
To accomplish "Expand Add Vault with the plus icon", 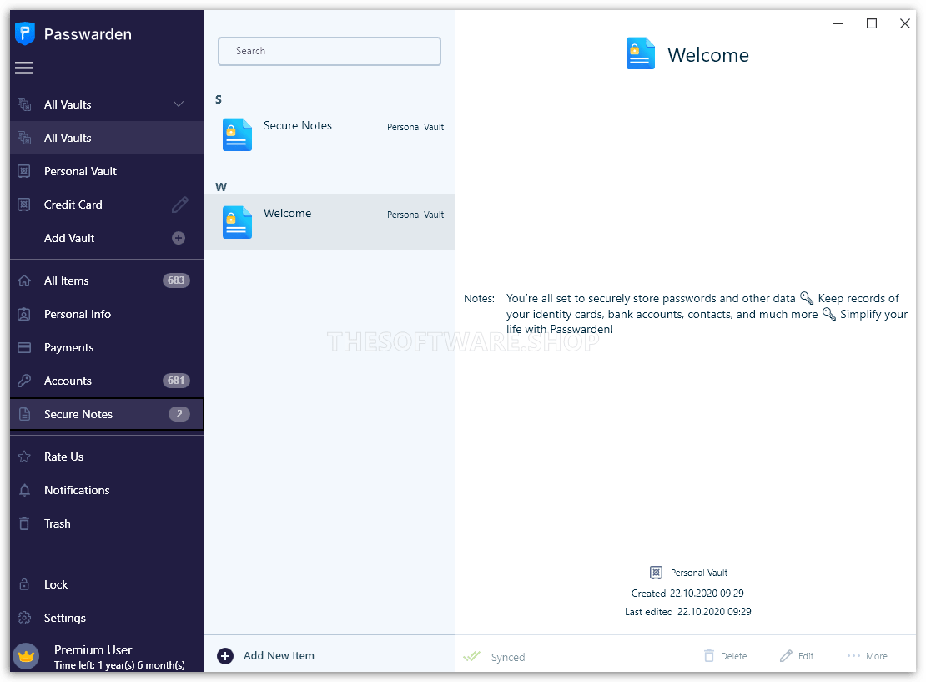I will coord(179,238).
